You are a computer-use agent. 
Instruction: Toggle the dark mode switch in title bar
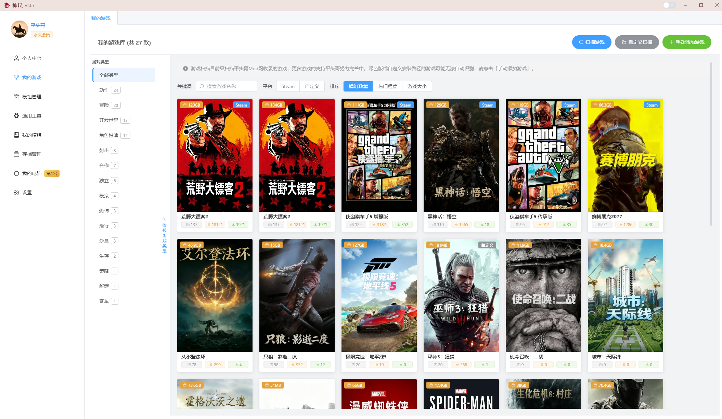pos(669,5)
